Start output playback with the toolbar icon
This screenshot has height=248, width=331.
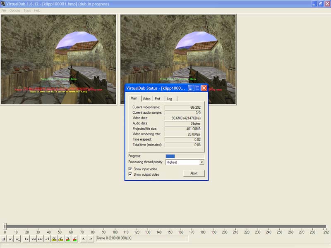pos(17,239)
